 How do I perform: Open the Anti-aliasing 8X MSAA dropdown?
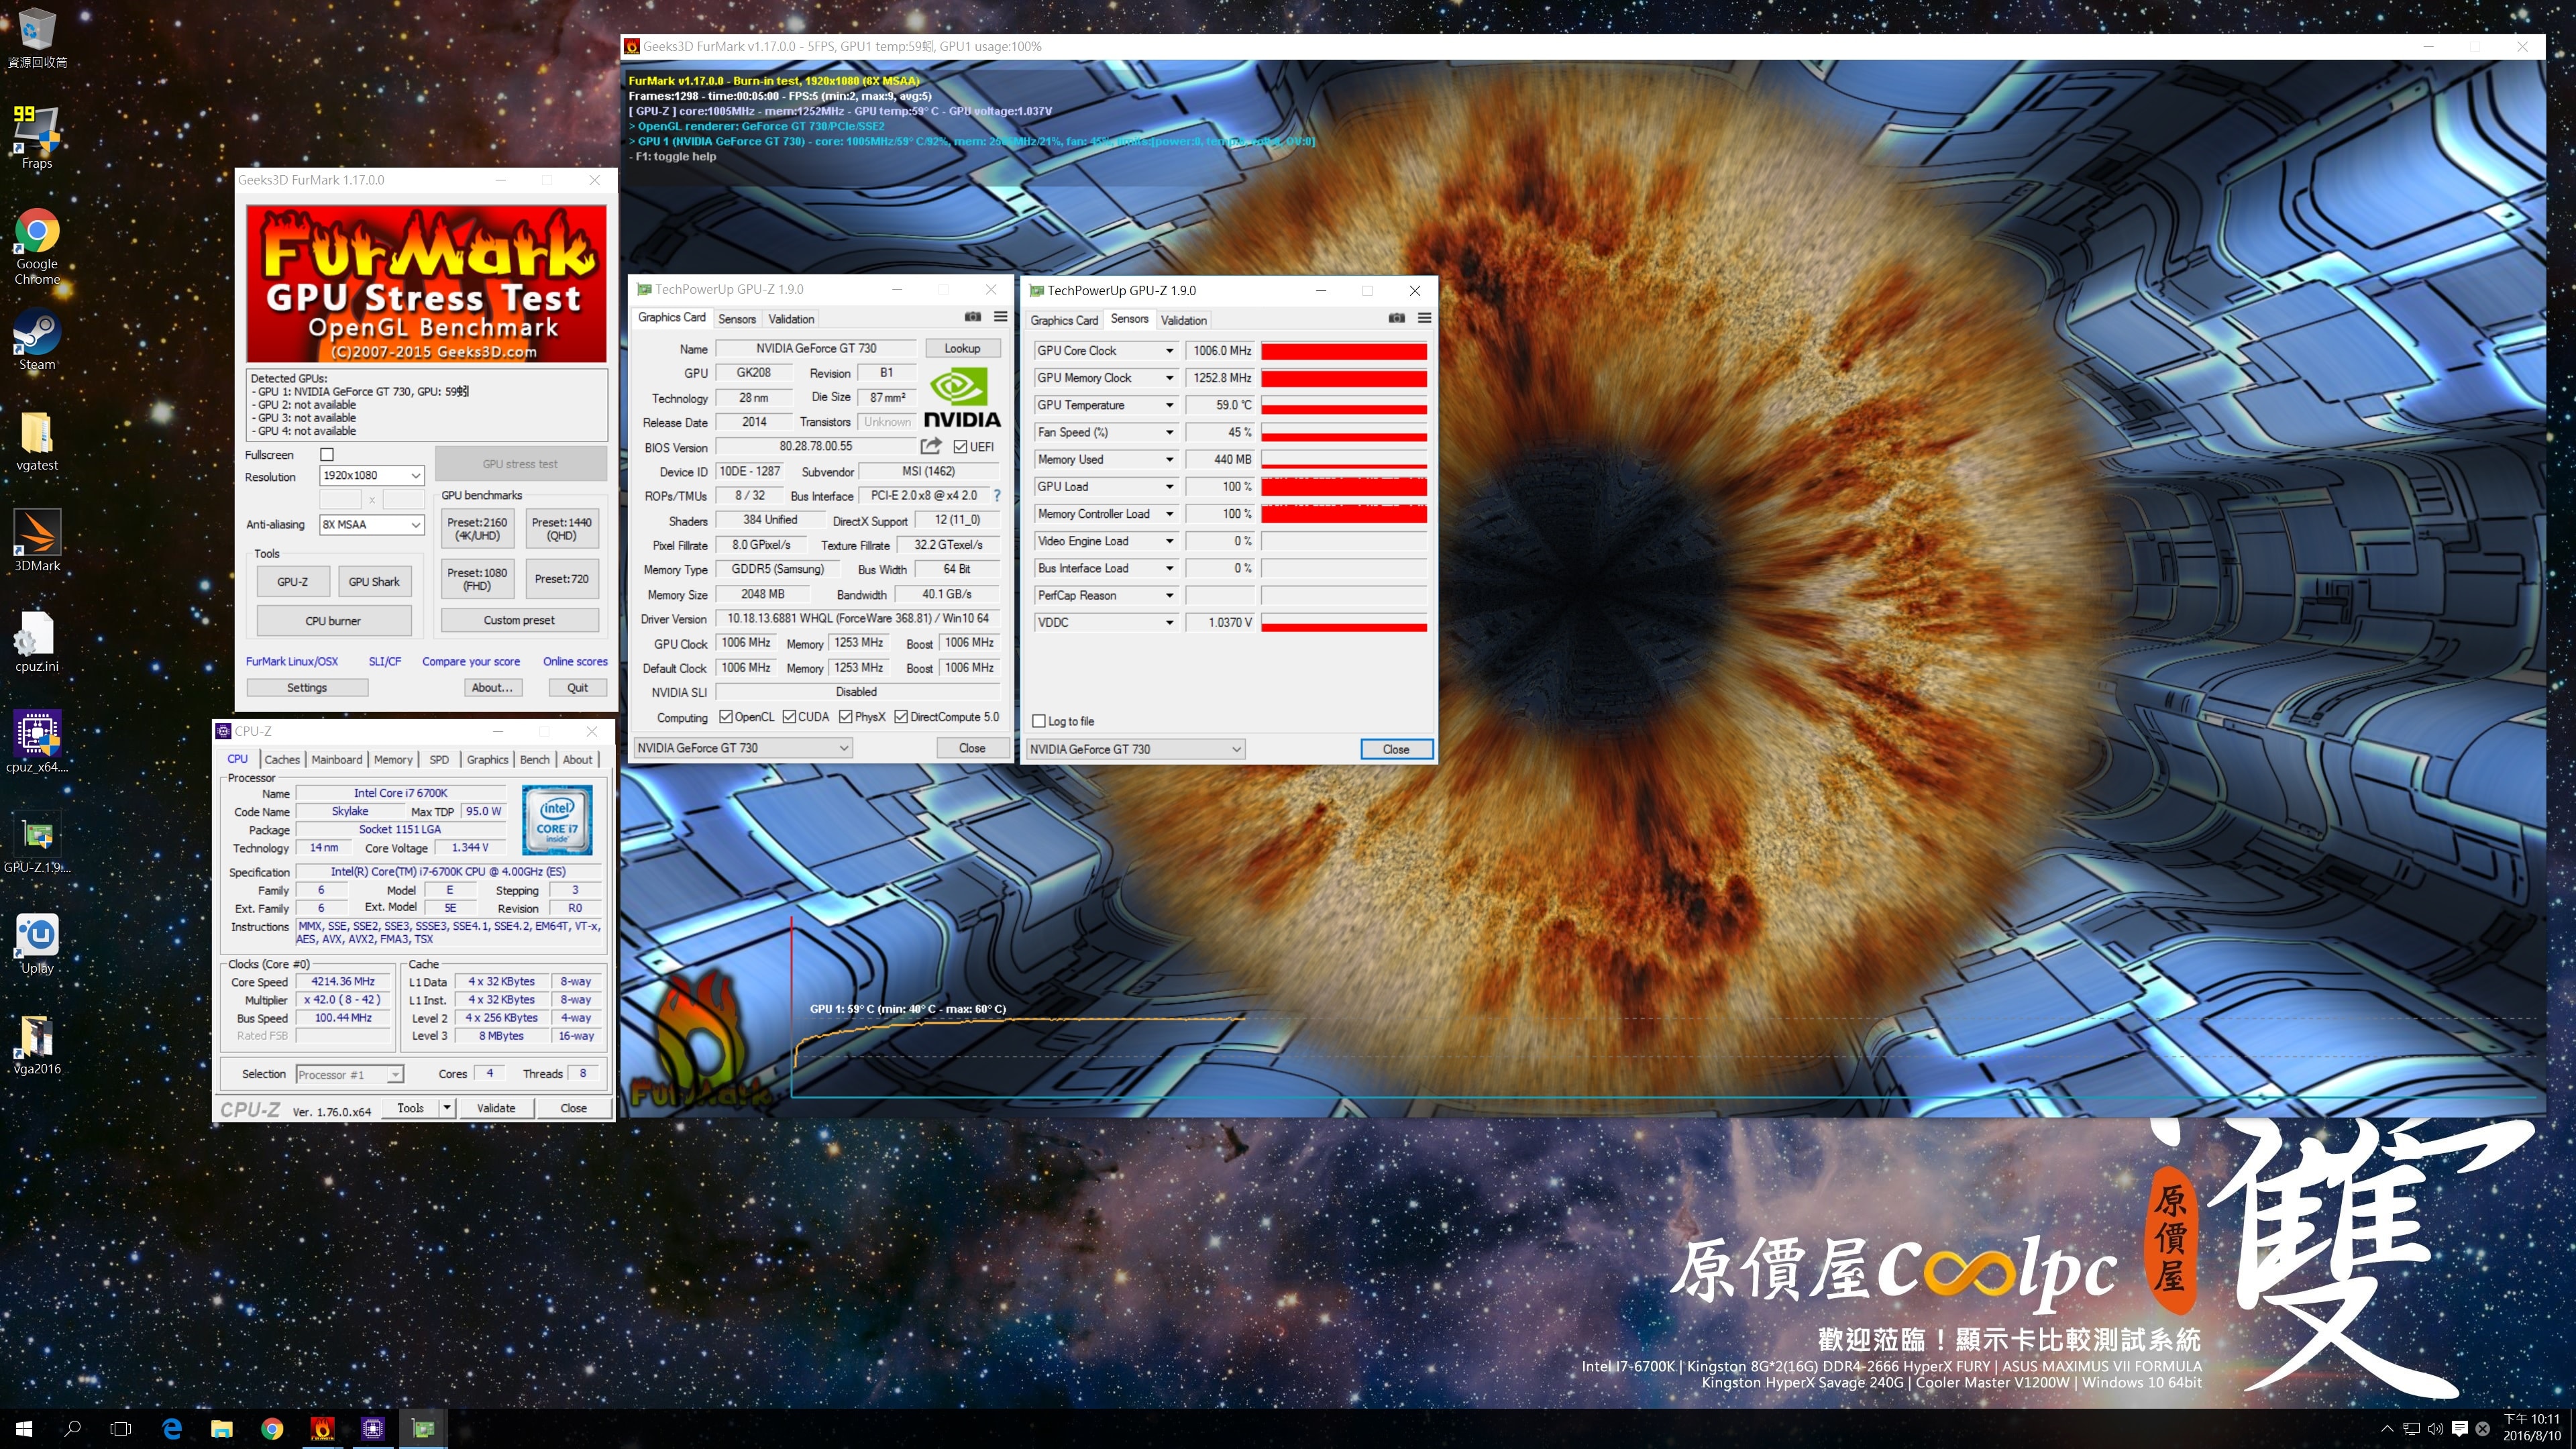372,525
